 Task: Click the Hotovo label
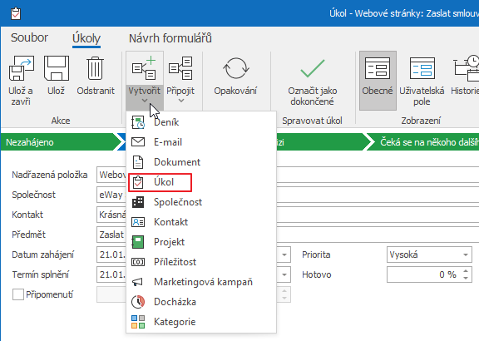coord(317,274)
